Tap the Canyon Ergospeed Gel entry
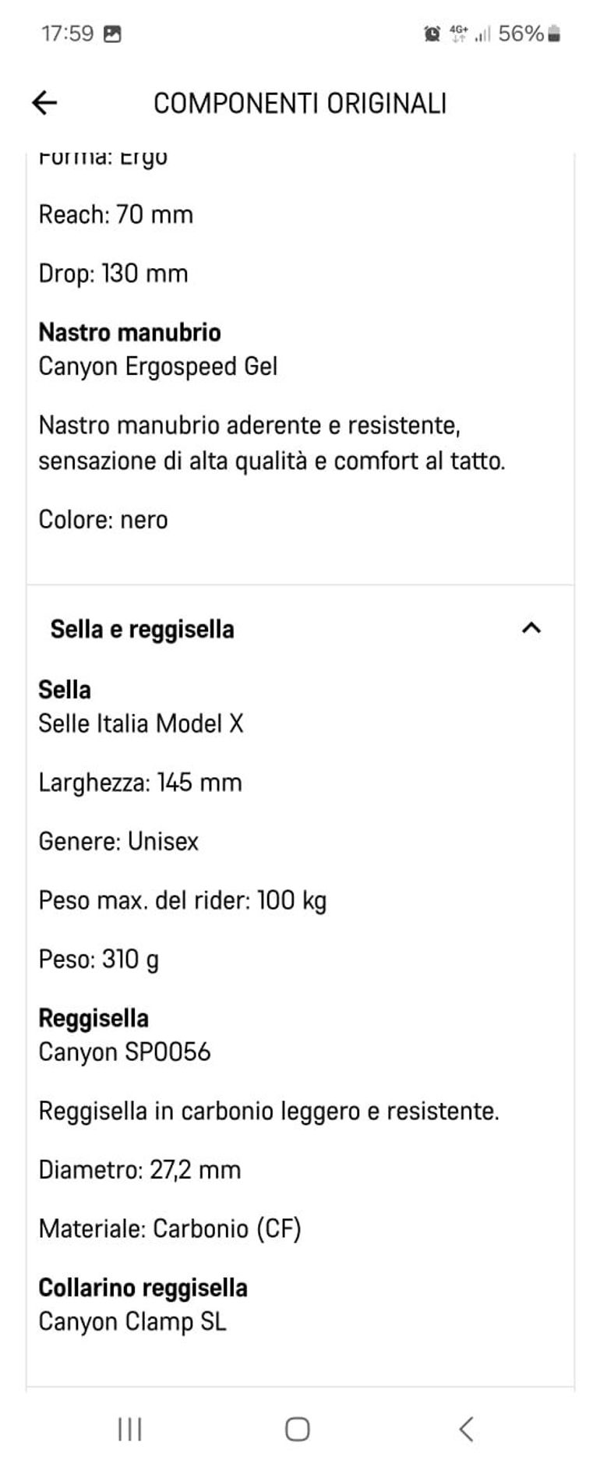The image size is (600, 1467). tap(158, 366)
